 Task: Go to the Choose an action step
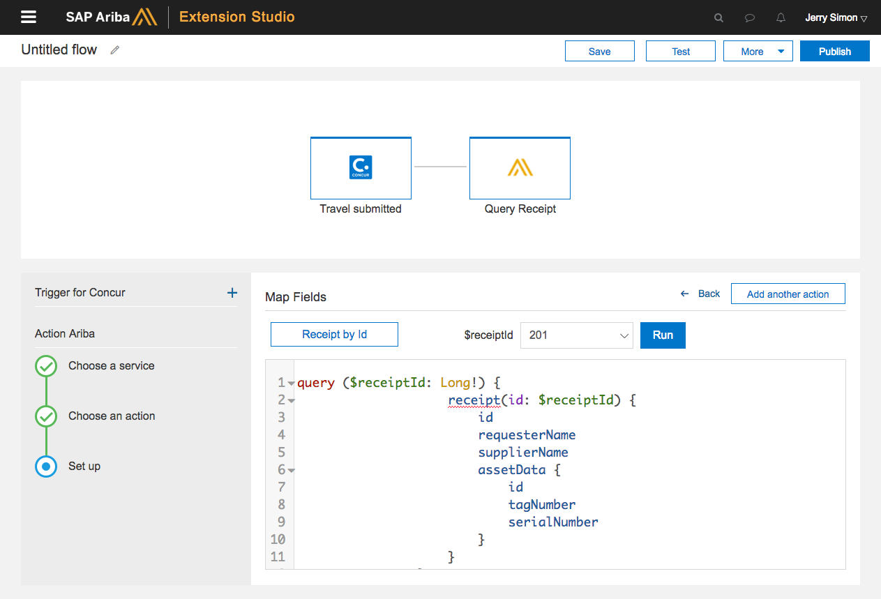(112, 416)
